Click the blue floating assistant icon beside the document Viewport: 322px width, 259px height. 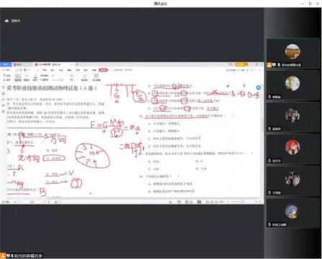pyautogui.click(x=258, y=88)
